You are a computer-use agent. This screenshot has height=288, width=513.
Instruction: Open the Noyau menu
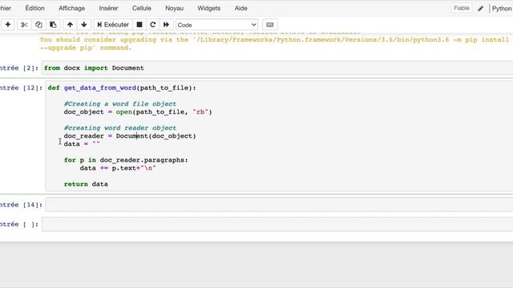point(175,8)
